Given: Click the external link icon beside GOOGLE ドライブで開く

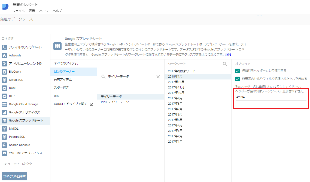Looking at the screenshot, I should click(91, 104).
